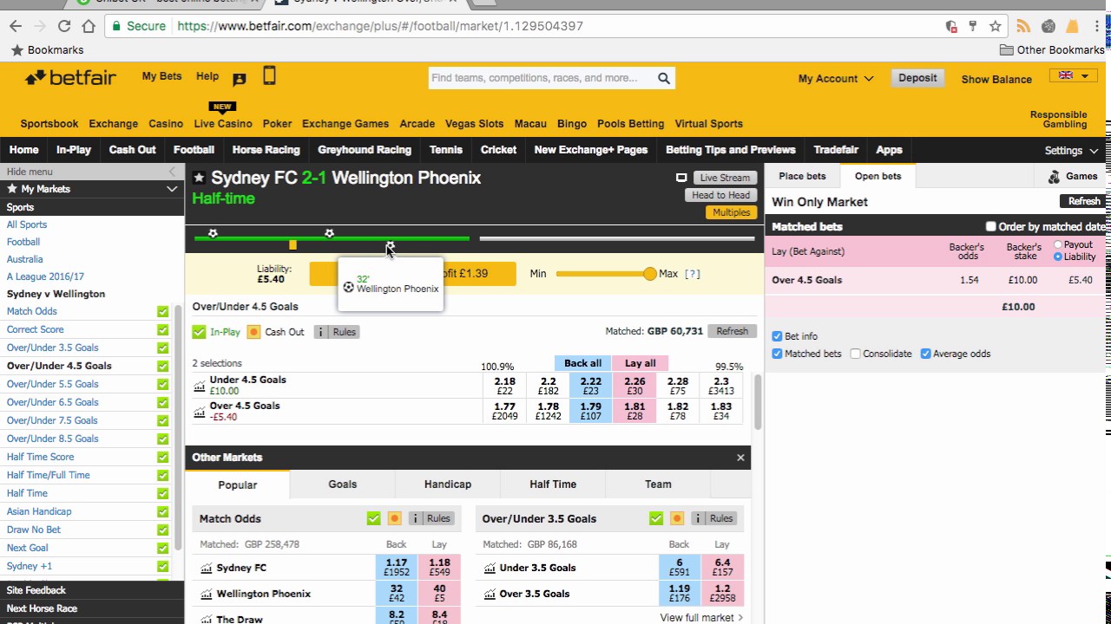Open the language flag dropdown
The height and width of the screenshot is (624, 1111).
pyautogui.click(x=1073, y=76)
